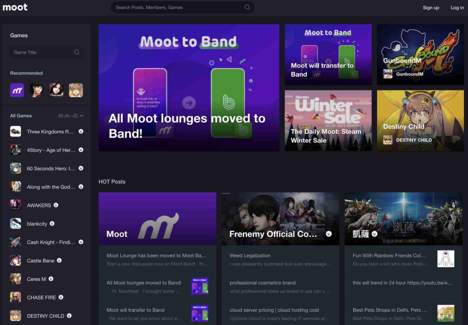Viewport: 468px width, 325px height.
Task: Open the Cash Knight - Findi... game entry
Action: click(47, 242)
